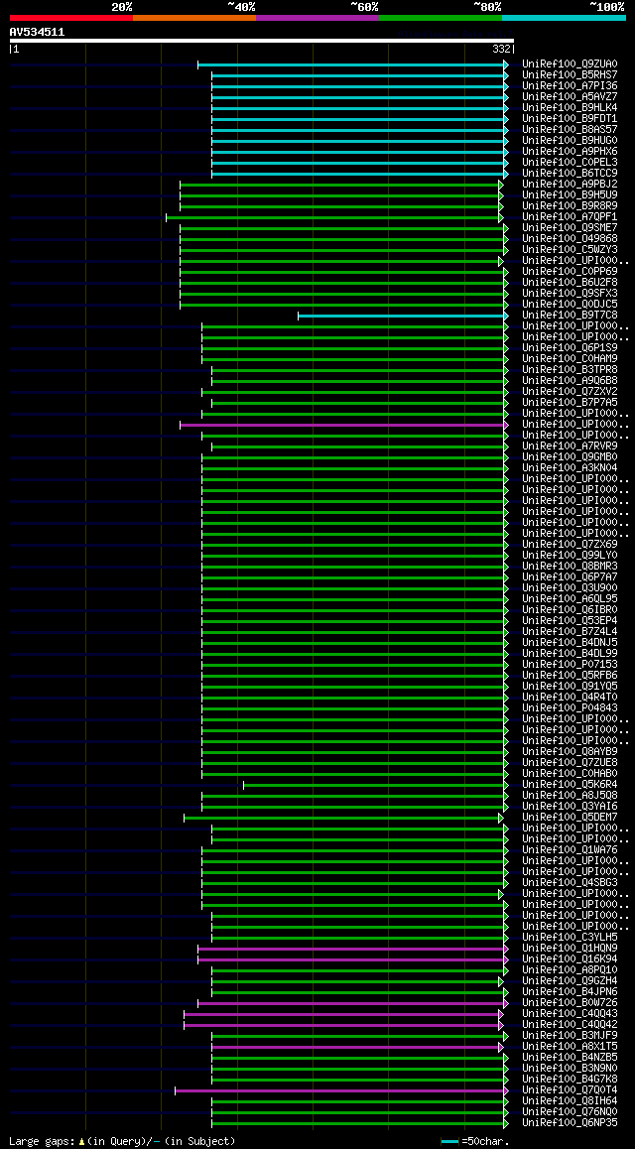Click the orange ~40% identity legend segment
This screenshot has width=635, height=1149.
pyautogui.click(x=194, y=17)
